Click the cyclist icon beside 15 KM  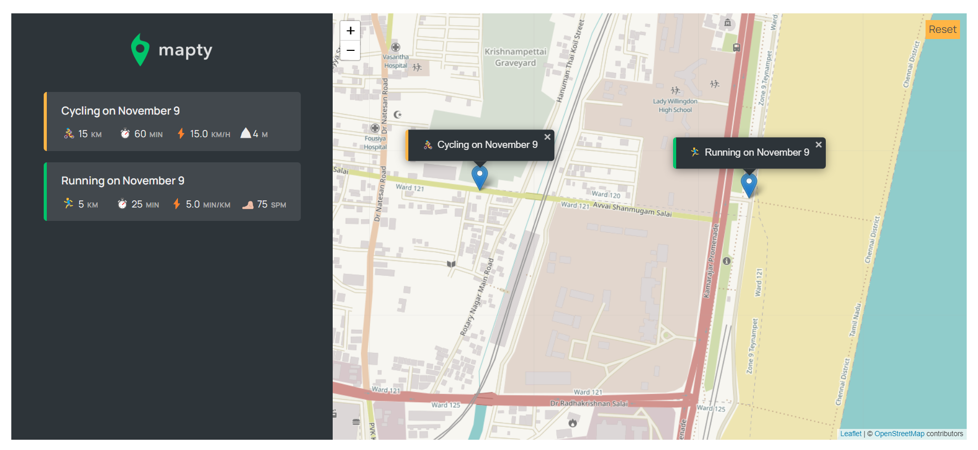pyautogui.click(x=69, y=134)
